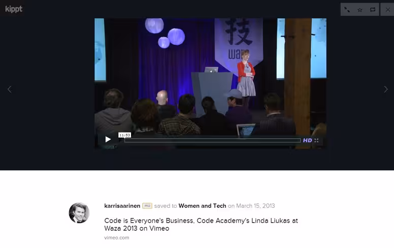Go to the next clip arrow

(386, 89)
